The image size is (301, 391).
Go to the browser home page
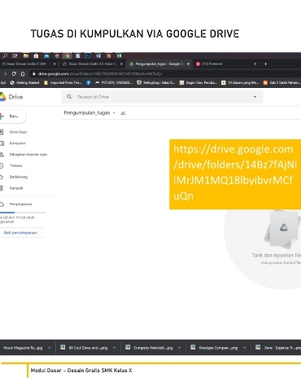pyautogui.click(x=23, y=73)
